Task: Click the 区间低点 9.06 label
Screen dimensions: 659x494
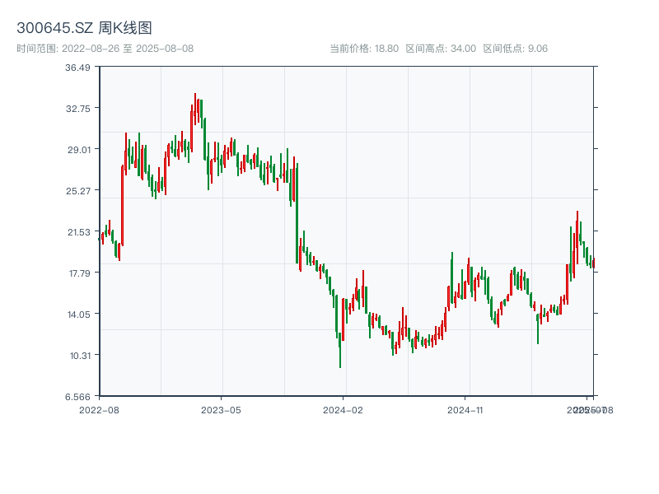Action: 515,49
